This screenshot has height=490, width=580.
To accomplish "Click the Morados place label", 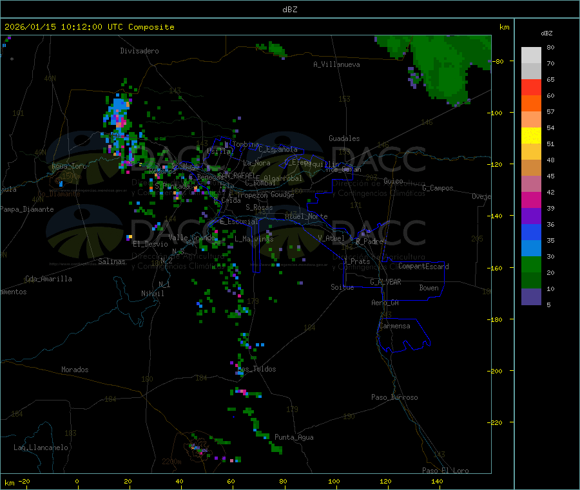I will (75, 370).
